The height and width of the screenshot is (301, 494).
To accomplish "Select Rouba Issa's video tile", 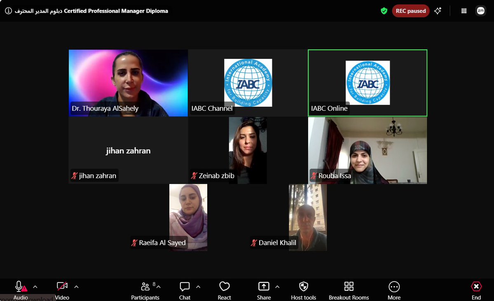I will [368, 151].
